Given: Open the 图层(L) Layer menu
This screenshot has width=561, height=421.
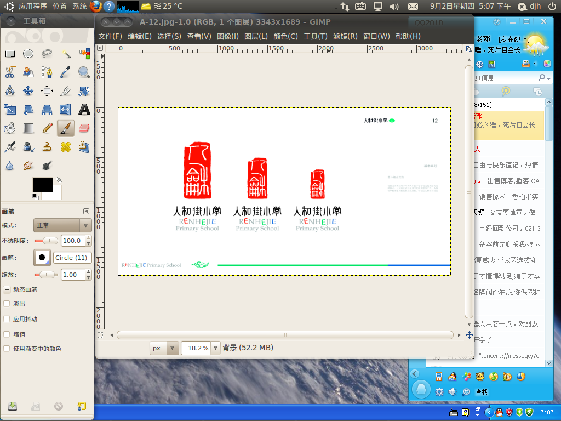Looking at the screenshot, I should point(256,37).
